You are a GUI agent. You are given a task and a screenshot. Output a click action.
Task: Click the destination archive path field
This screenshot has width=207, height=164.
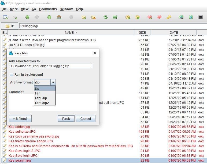pos(50,66)
